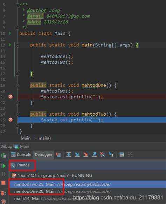Run the Main class gutter arrow

[x=10, y=33]
